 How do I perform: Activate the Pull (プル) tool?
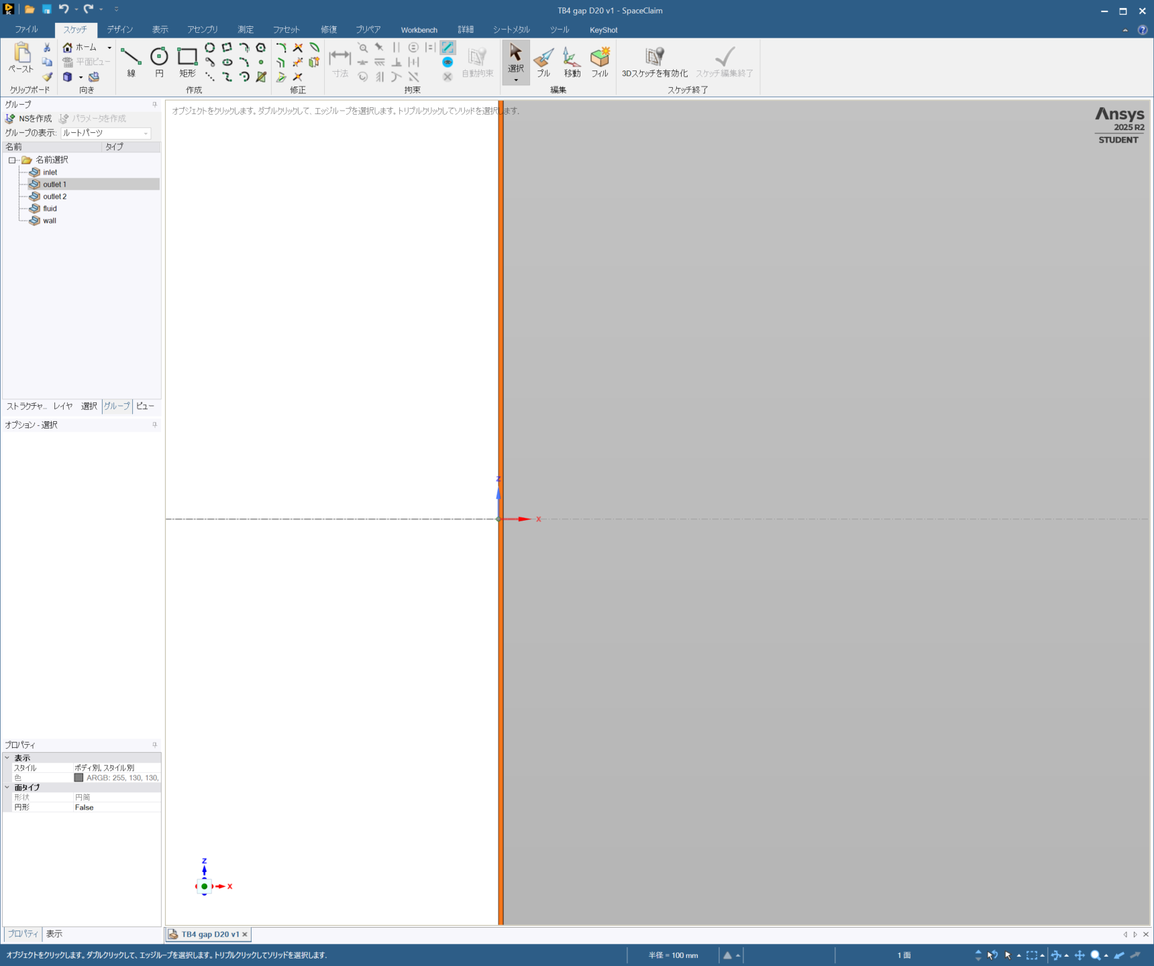(x=543, y=62)
